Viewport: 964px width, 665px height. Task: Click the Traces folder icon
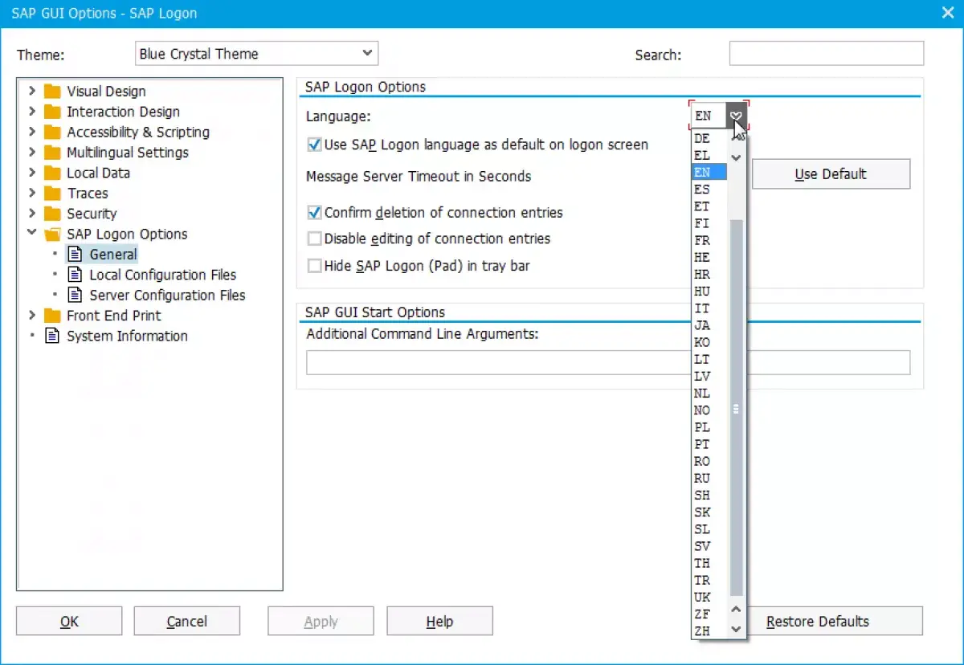[52, 194]
